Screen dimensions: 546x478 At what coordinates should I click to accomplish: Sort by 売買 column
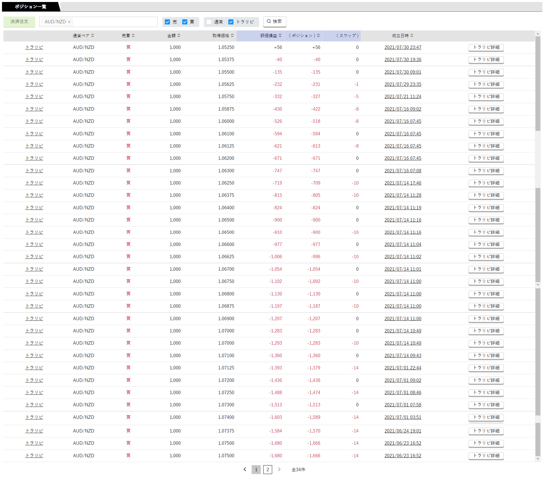pos(128,36)
